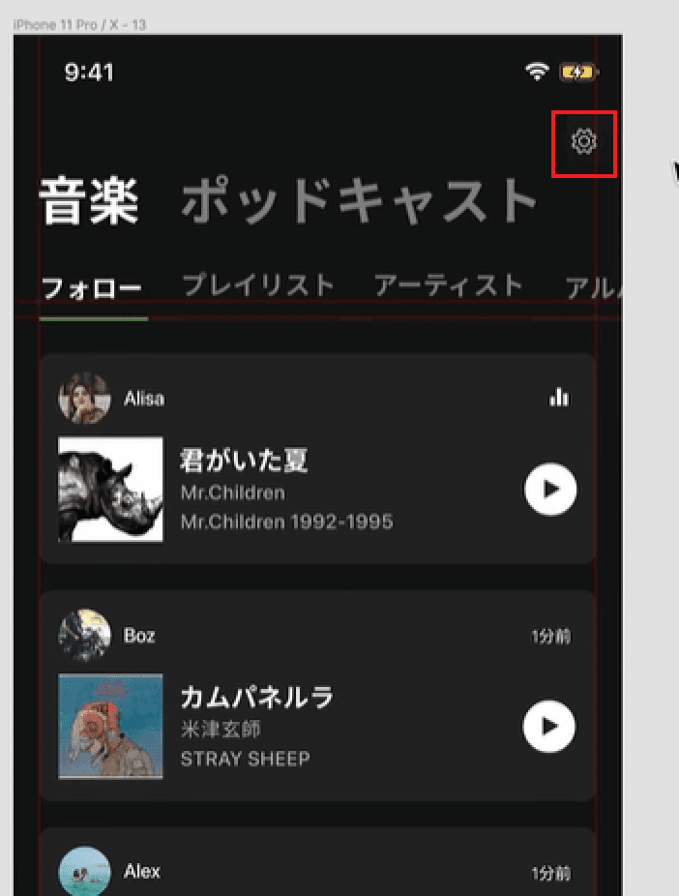Click the Wi-Fi status icon
679x896 pixels.
click(x=537, y=72)
